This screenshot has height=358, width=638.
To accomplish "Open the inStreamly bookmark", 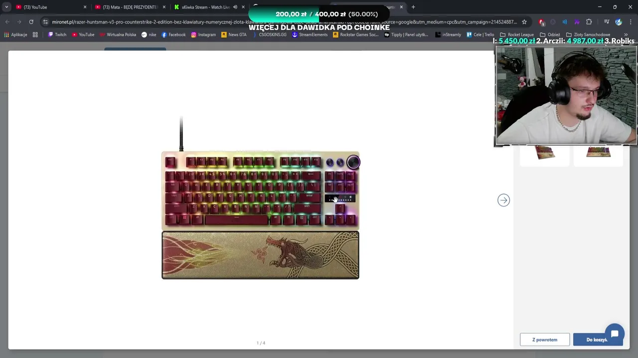I will [448, 35].
